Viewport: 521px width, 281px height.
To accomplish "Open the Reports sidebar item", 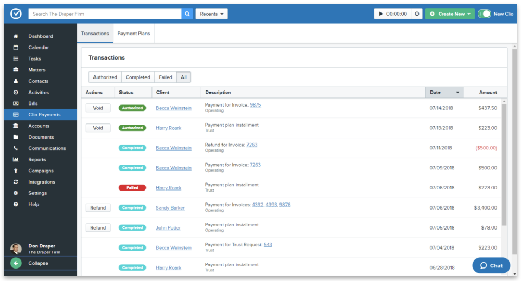I will (x=41, y=159).
